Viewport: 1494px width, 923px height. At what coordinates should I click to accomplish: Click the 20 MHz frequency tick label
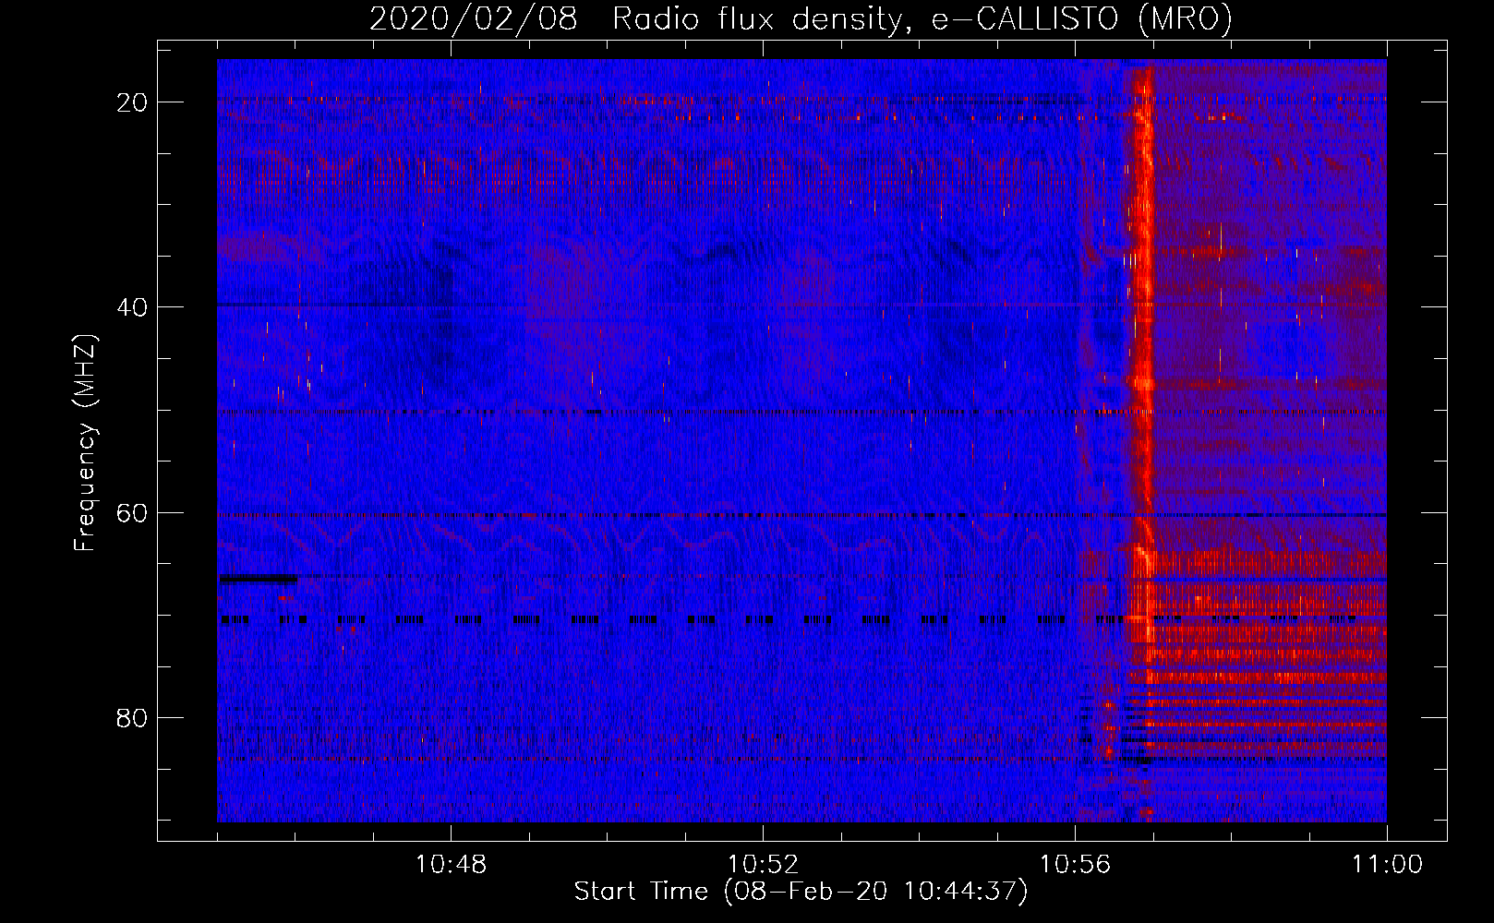coord(132,102)
